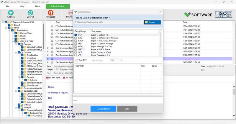The image size is (236, 124).
Task: Click the Convert Now button
Action: [103, 109]
